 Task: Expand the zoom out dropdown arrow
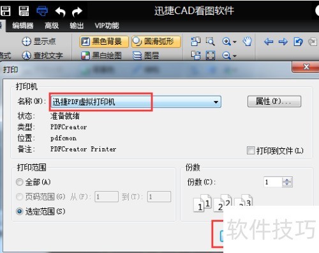tap(235, 56)
